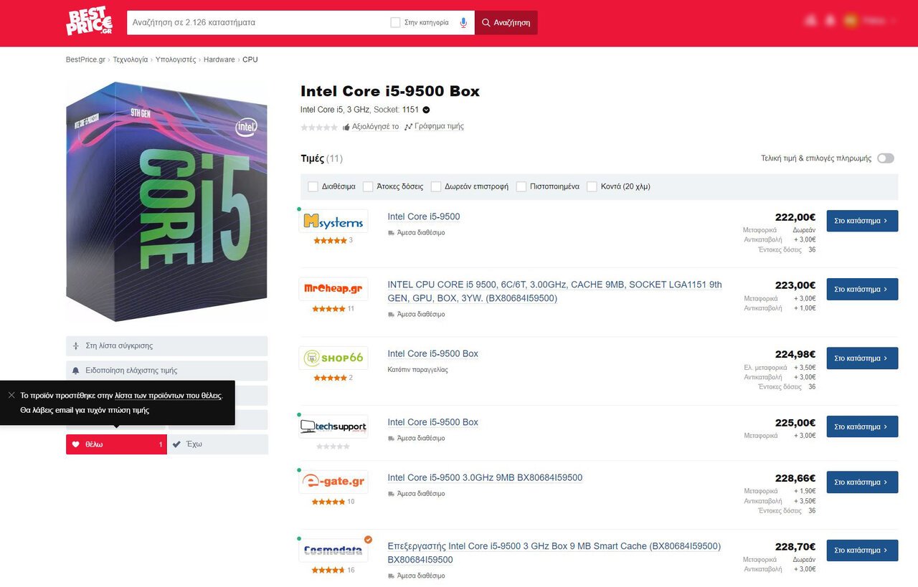Image resolution: width=918 pixels, height=587 pixels.
Task: Open techsupport 'Intel Core i5-9500 Box' listing
Action: pos(433,423)
